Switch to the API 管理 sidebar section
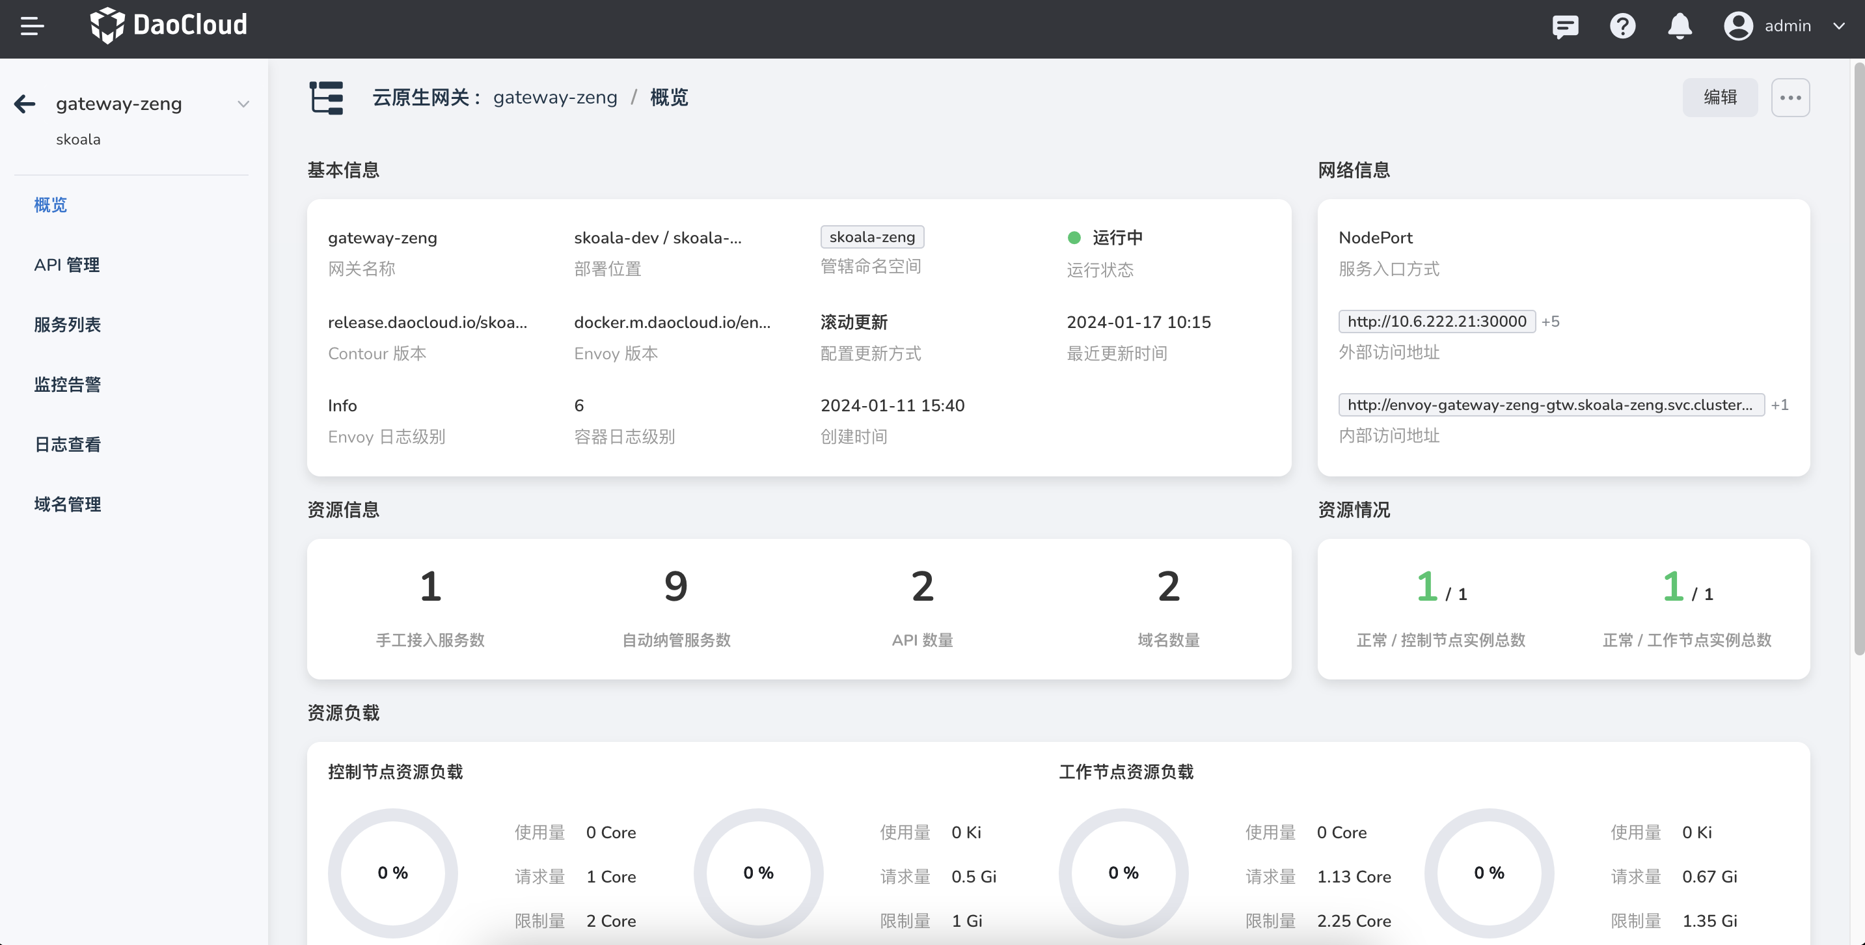1865x945 pixels. [x=66, y=265]
